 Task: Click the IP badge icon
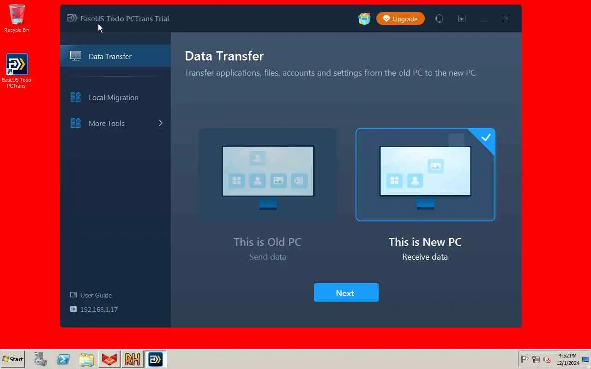73,309
